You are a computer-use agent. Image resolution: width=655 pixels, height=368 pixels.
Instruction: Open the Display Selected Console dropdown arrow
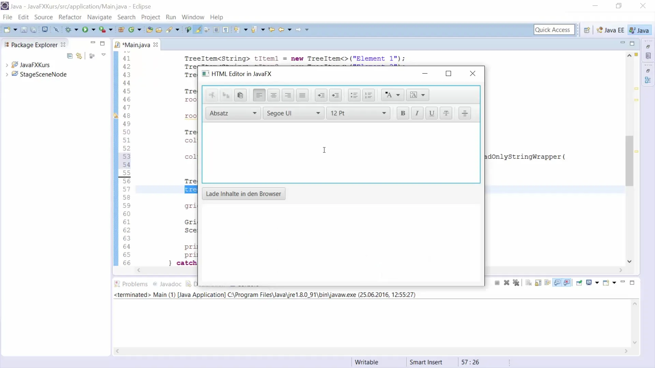click(x=597, y=283)
